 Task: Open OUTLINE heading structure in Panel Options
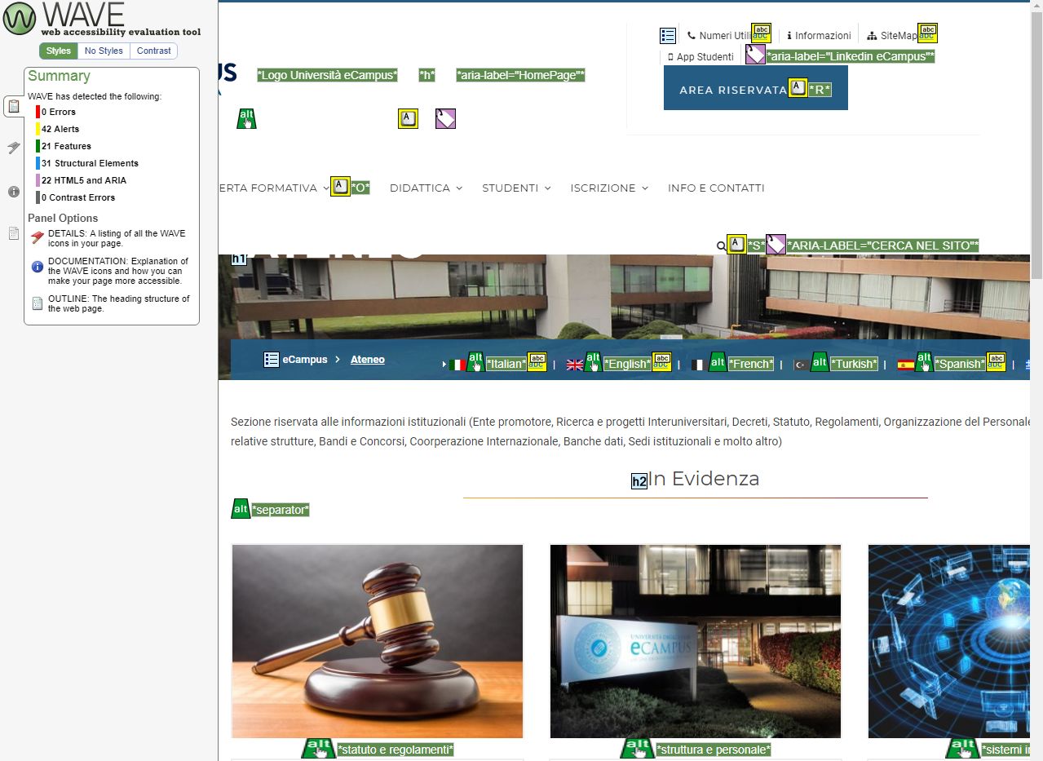tap(110, 303)
